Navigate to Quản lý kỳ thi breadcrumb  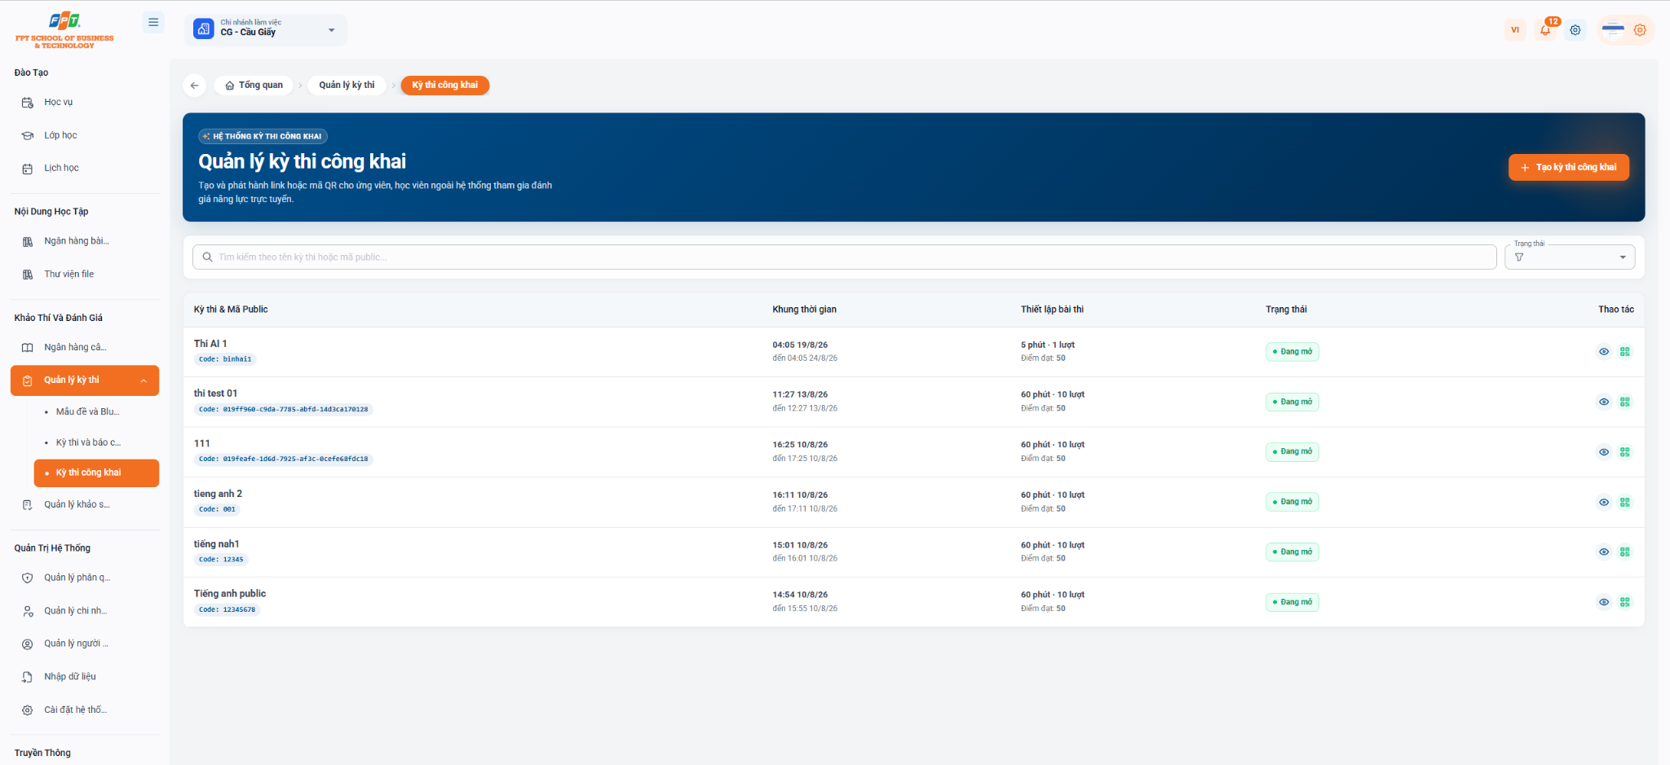[347, 86]
